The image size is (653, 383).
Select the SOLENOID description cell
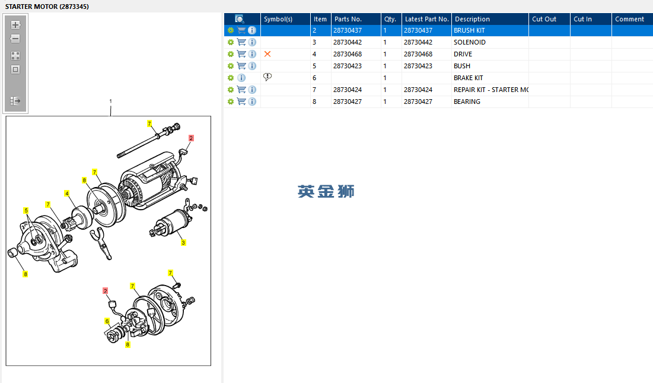point(490,42)
